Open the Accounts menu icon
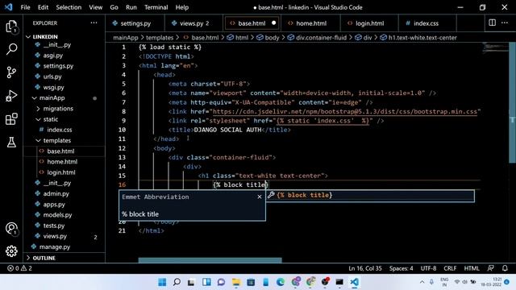 [x=11, y=229]
